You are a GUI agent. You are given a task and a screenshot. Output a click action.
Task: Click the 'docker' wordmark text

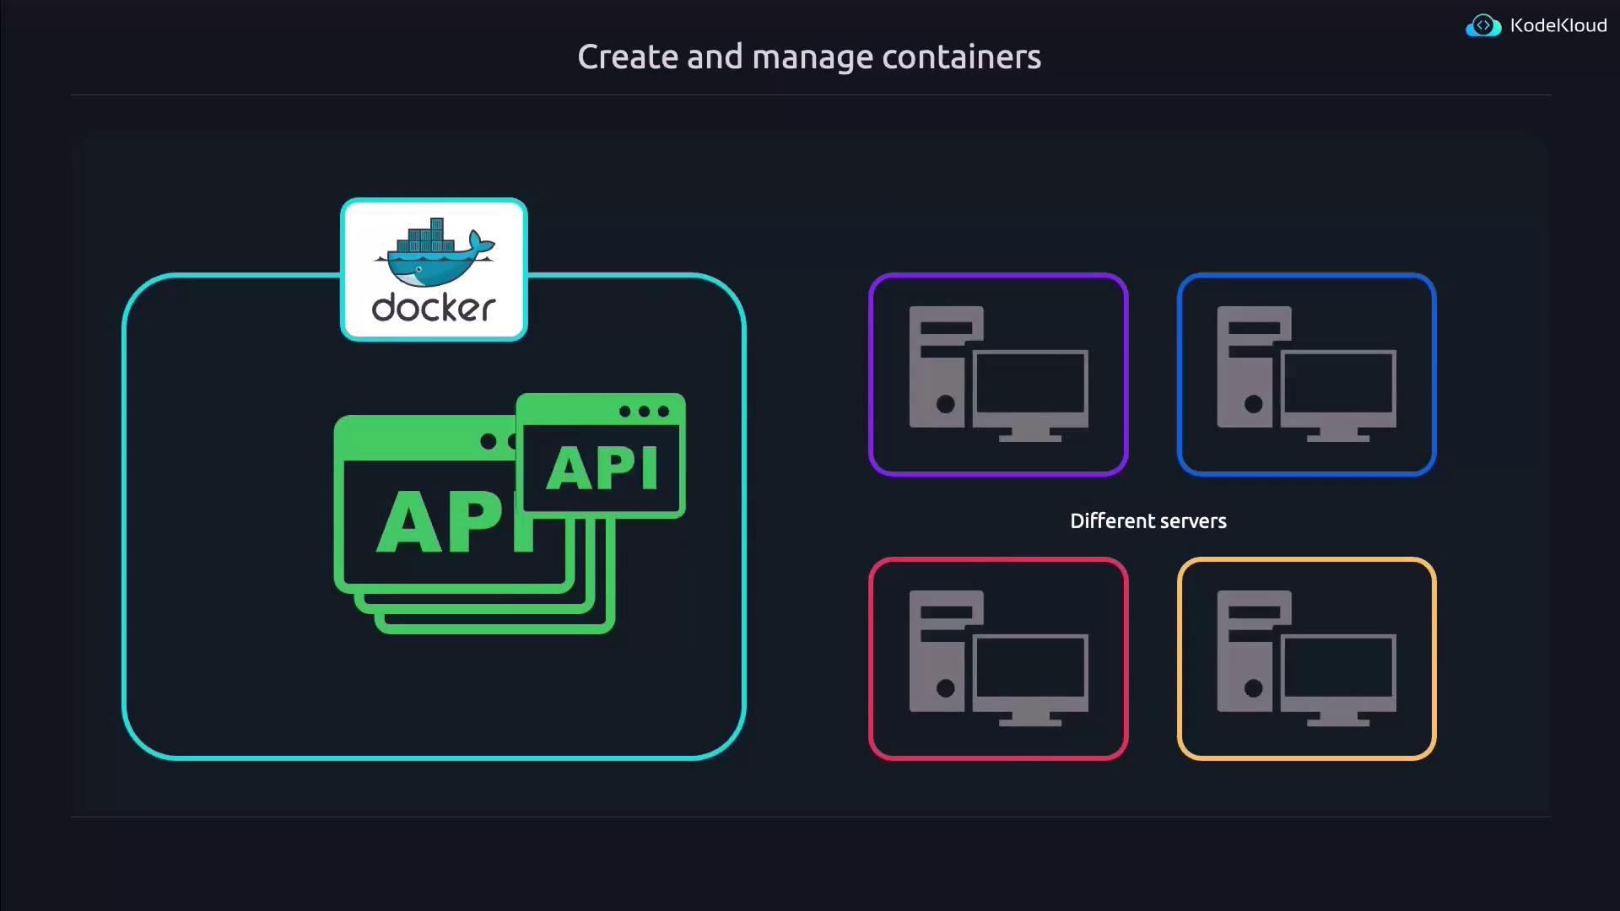pos(434,308)
